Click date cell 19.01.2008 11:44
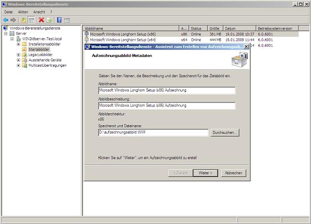Screen dimensions: 311x224 click(x=239, y=40)
